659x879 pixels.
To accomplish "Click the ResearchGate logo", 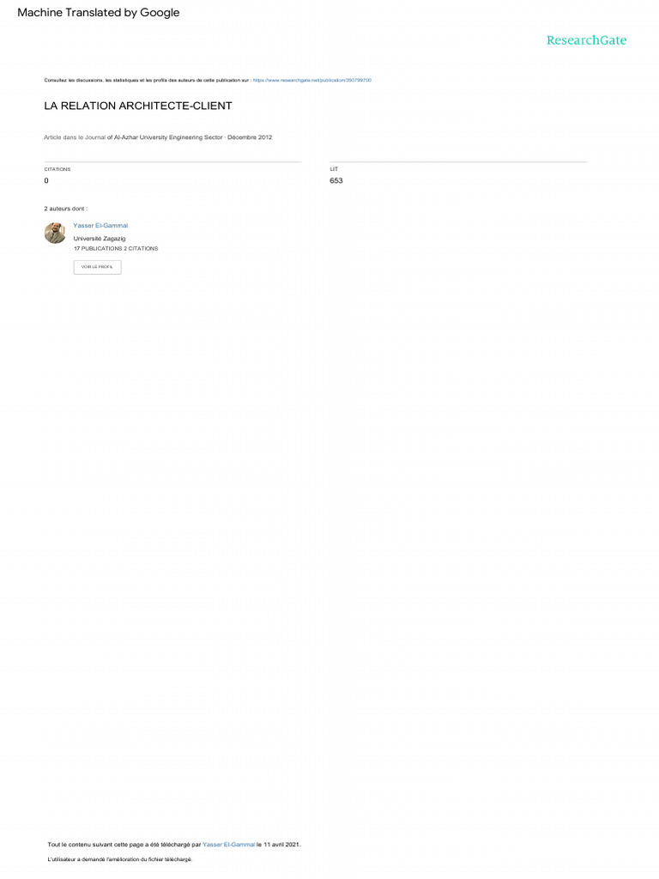I will (x=586, y=40).
